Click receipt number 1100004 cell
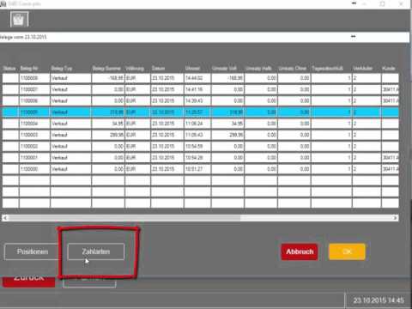Screen dimensions: 412x309 (34, 124)
